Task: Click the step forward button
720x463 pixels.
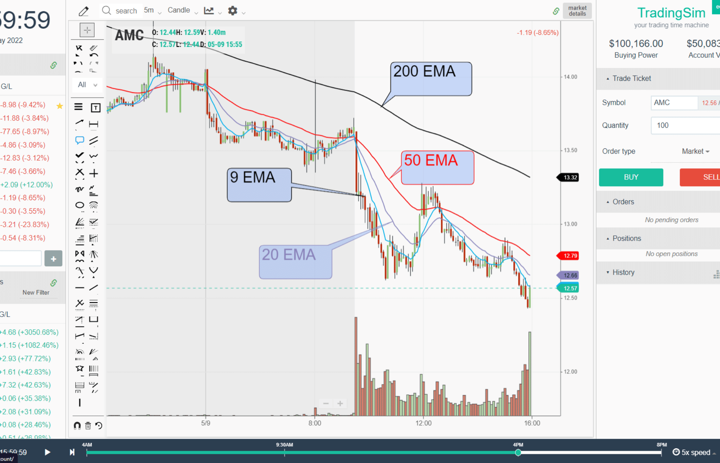Action: click(72, 452)
